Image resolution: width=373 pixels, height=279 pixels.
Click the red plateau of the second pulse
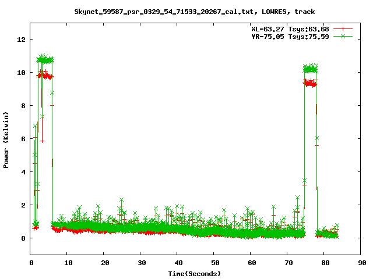pyautogui.click(x=311, y=83)
